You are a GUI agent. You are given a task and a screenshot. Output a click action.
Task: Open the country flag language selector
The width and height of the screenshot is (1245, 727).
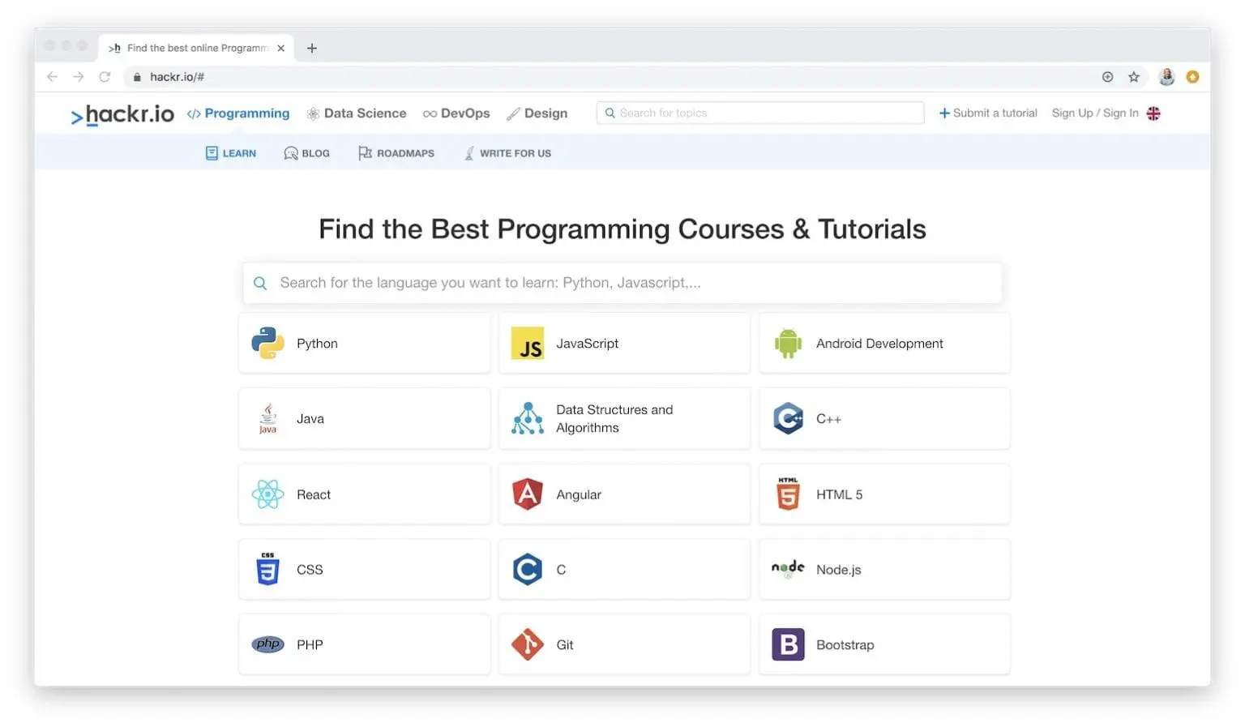[x=1154, y=113]
